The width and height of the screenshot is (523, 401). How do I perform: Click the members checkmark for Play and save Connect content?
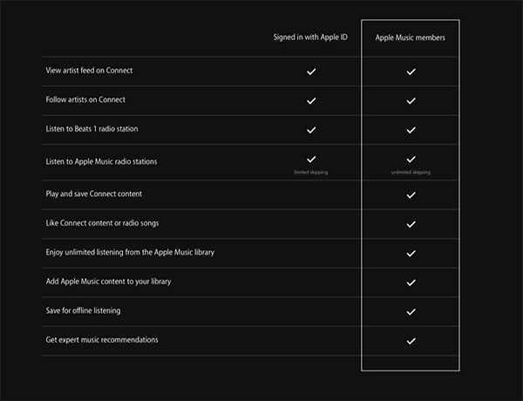411,194
